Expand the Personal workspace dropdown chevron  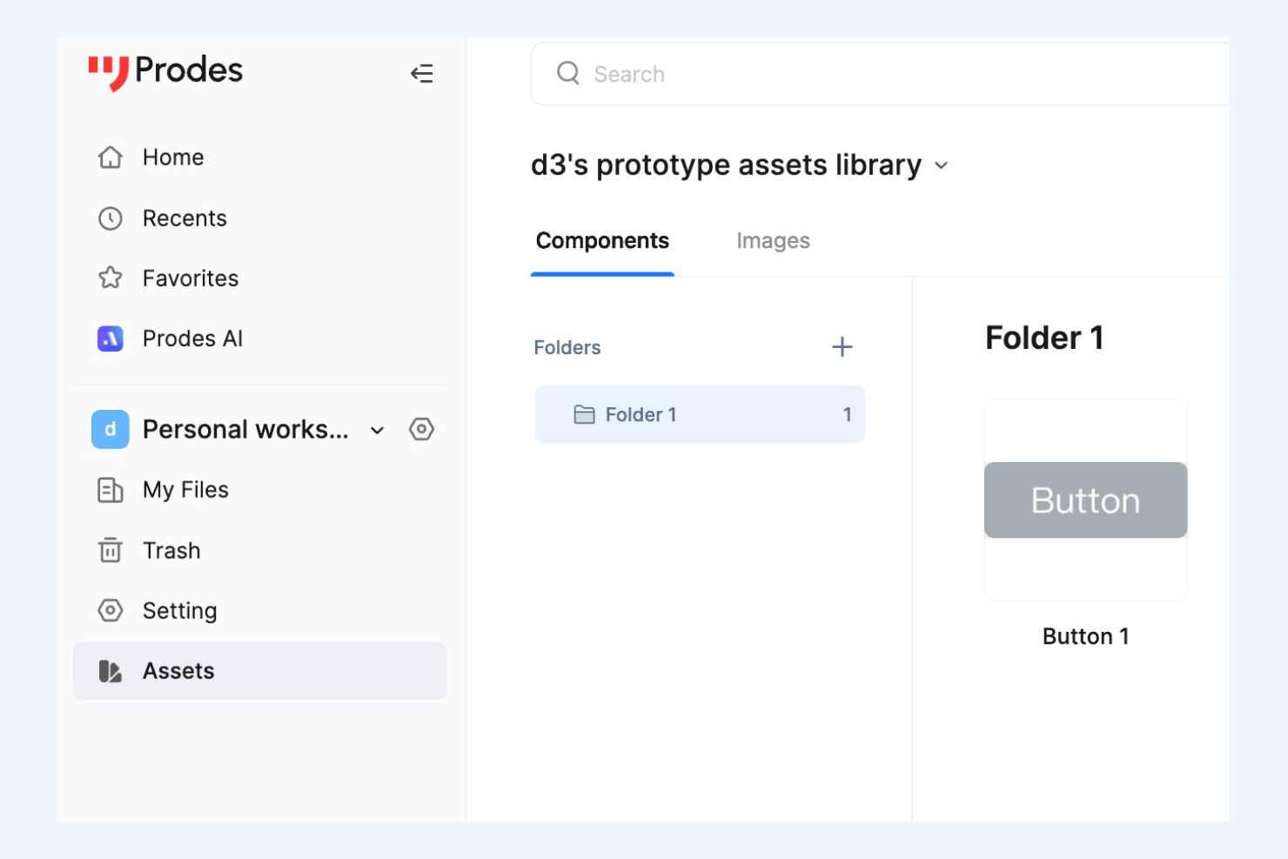coord(377,430)
